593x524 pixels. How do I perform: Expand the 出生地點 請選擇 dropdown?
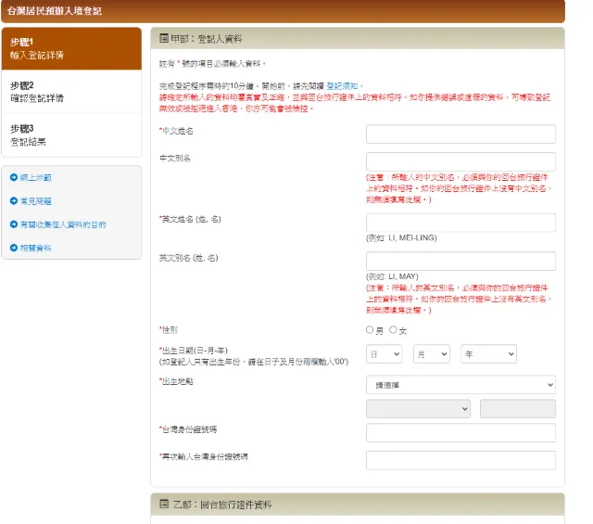461,384
